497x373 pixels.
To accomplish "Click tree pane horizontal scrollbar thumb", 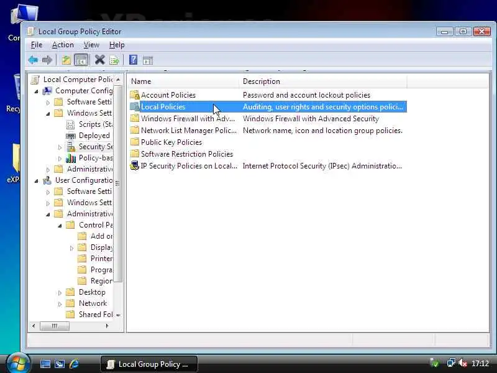I will tap(55, 326).
